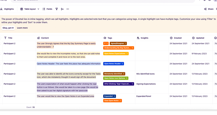
Task: Dismiss banner with Okay, got it!
Action: point(8,28)
